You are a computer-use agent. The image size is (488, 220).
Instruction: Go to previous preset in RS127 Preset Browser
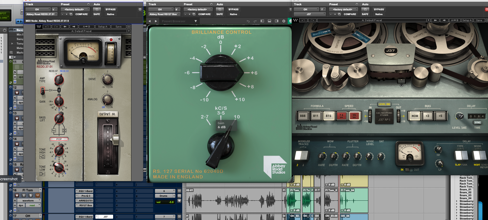pyautogui.click(x=150, y=21)
